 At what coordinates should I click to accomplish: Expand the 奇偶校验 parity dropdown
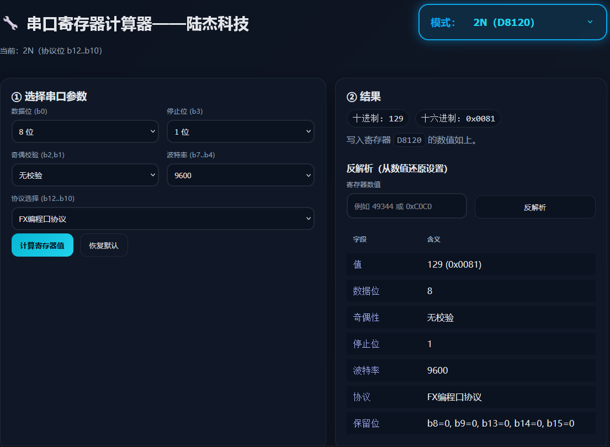85,175
